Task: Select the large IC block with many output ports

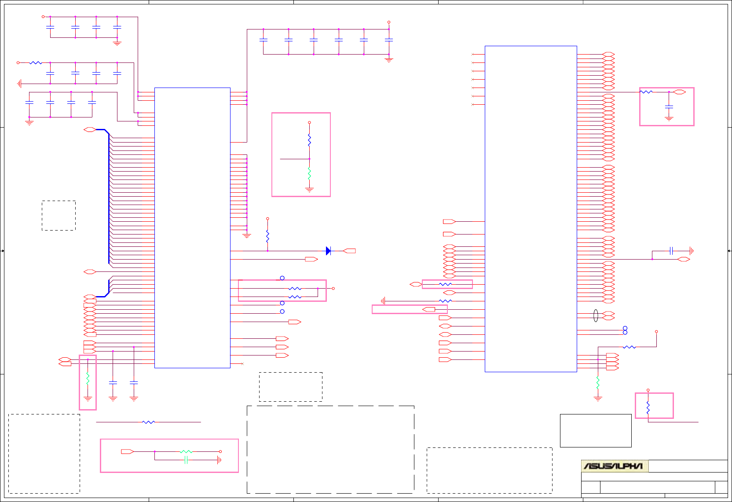Action: click(531, 209)
